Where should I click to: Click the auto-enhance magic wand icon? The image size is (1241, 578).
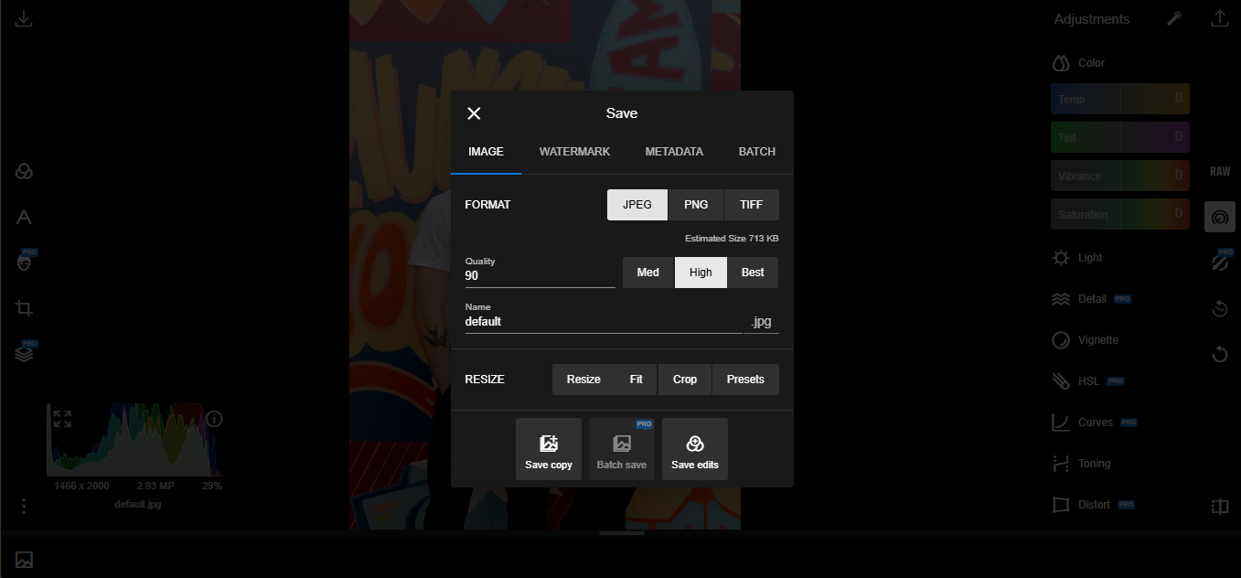1174,19
